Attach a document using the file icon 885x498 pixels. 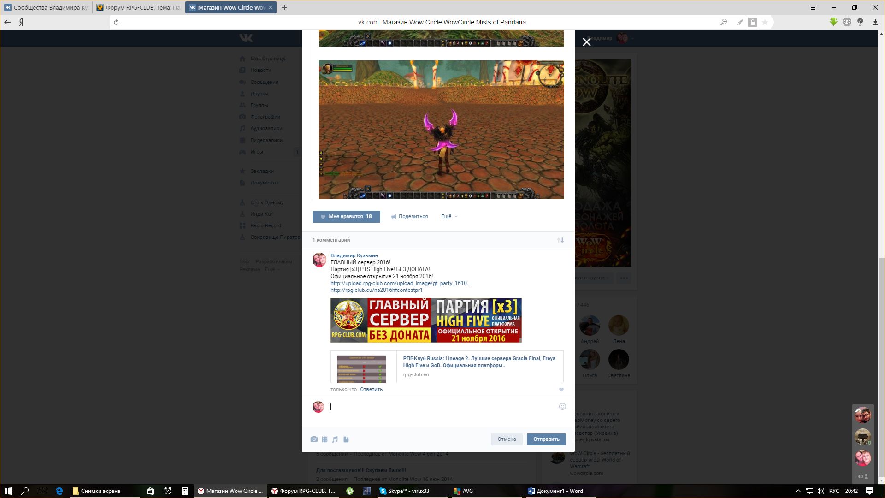click(346, 439)
